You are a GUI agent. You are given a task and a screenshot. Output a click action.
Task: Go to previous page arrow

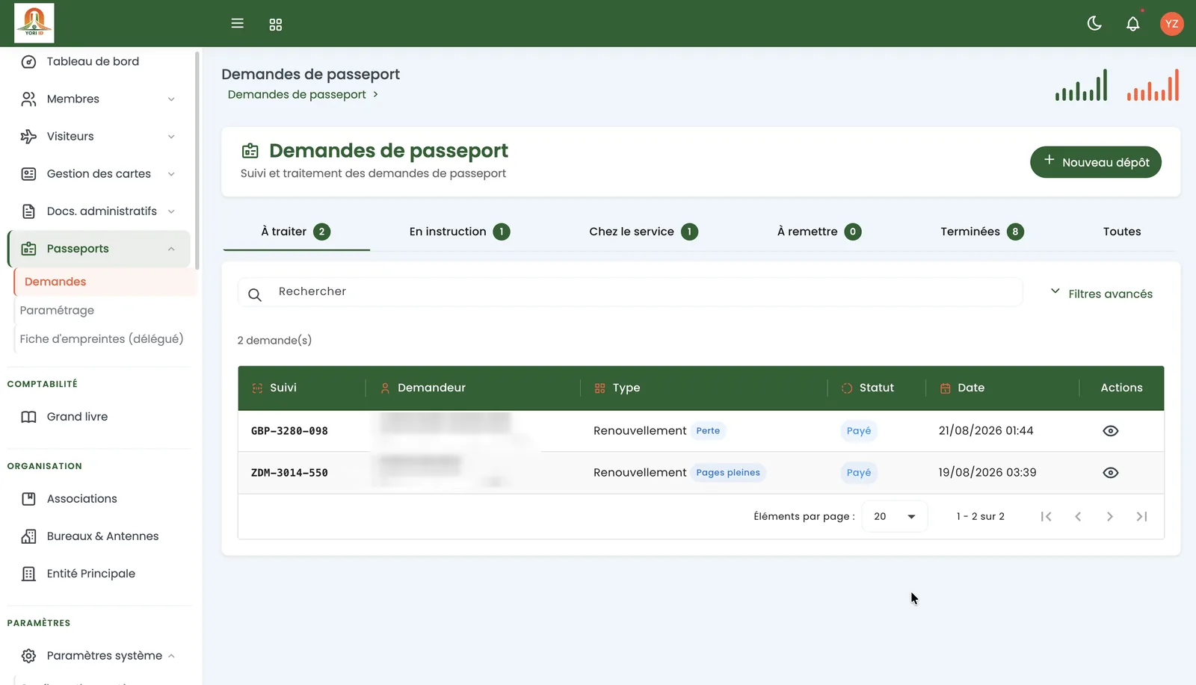coord(1078,516)
